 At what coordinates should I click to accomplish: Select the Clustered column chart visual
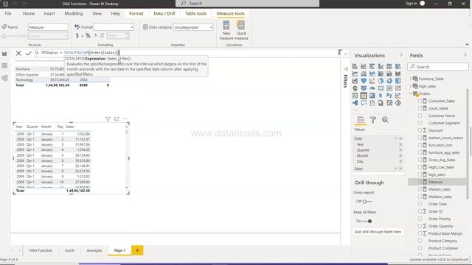click(x=381, y=66)
